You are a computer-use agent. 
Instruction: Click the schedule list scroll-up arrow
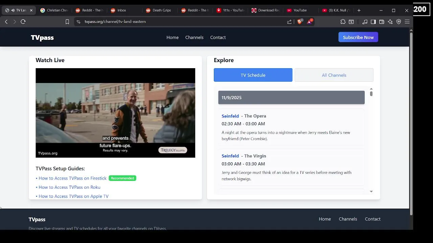pyautogui.click(x=371, y=89)
